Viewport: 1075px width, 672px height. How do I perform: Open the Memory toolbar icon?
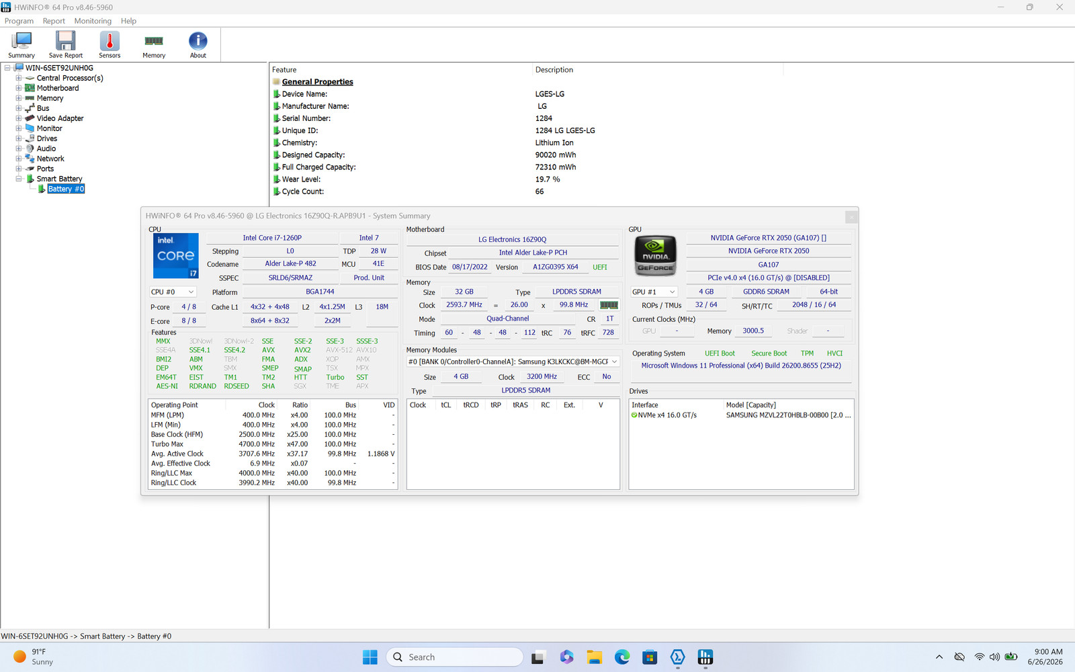[154, 45]
